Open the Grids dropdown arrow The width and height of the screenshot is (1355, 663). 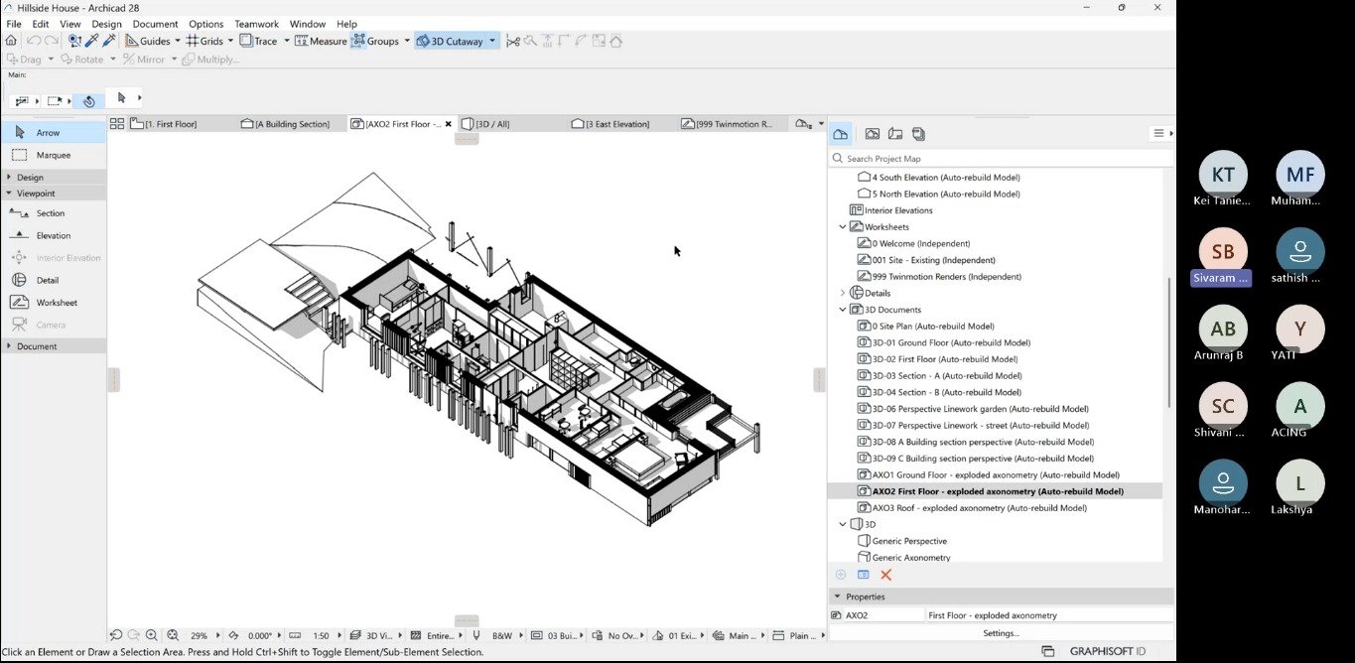[x=230, y=41]
